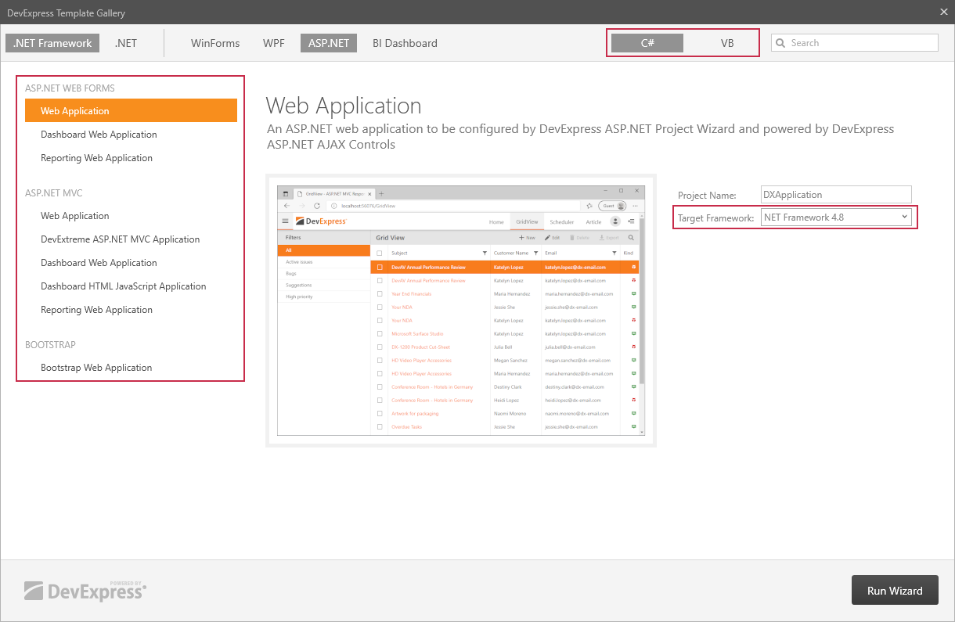This screenshot has width=955, height=622.
Task: Switch to the .NET platform tab
Action: point(125,43)
